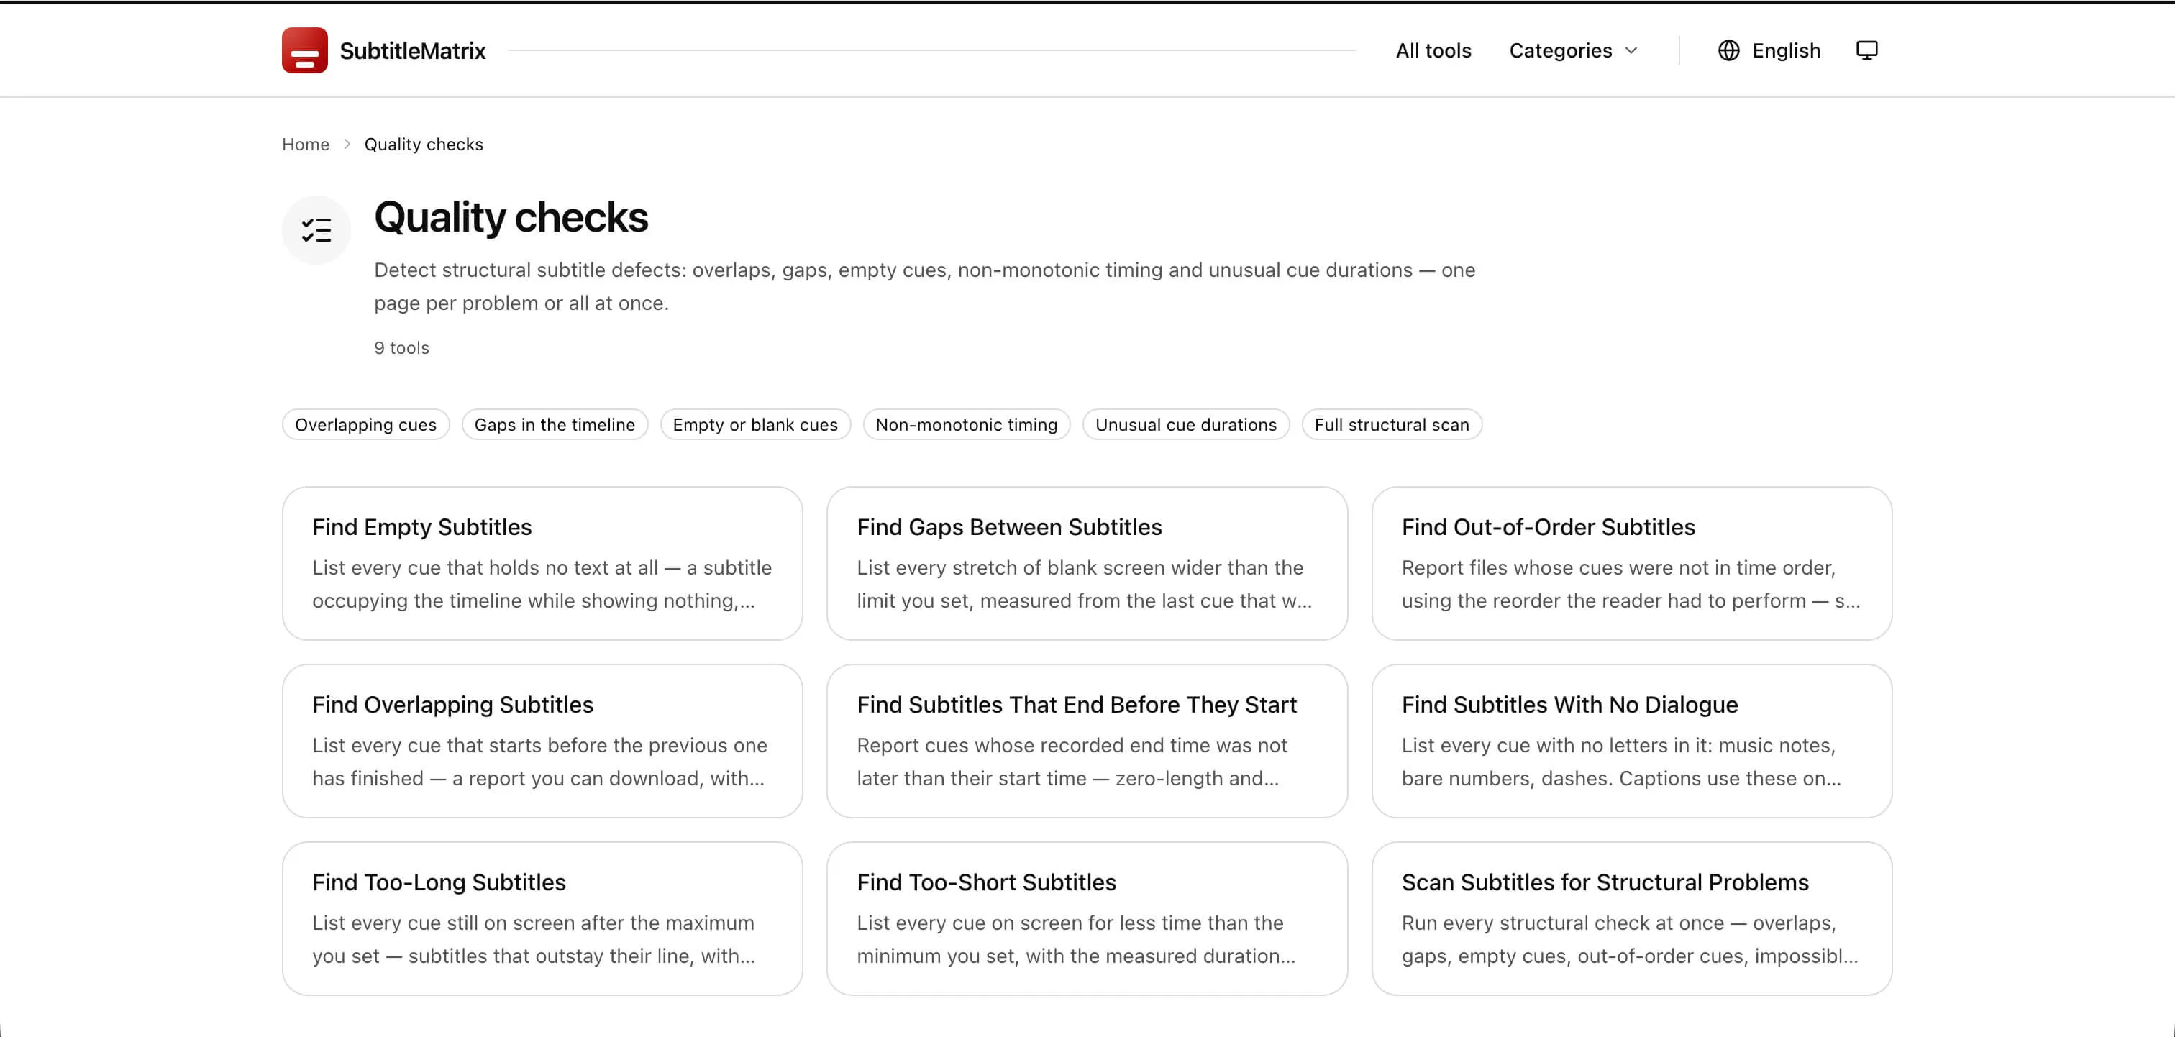Select the Gaps in the timeline chip

coord(555,425)
